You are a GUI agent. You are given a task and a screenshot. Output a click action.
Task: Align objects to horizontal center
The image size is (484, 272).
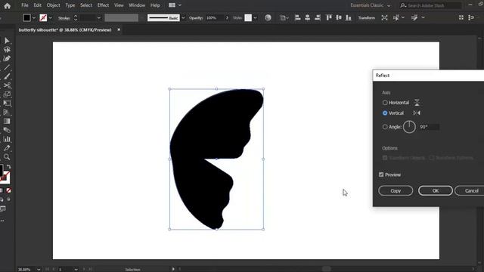coord(308,17)
